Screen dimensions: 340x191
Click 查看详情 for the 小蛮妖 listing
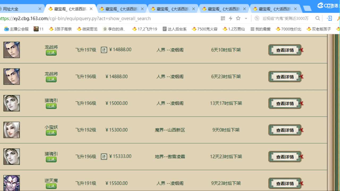click(x=285, y=130)
